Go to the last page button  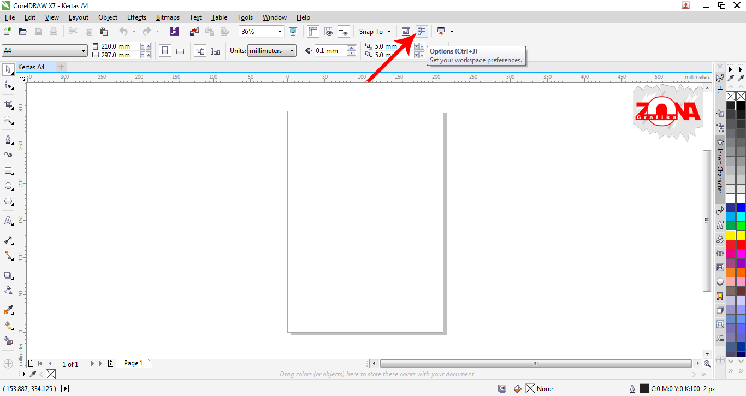pos(102,363)
